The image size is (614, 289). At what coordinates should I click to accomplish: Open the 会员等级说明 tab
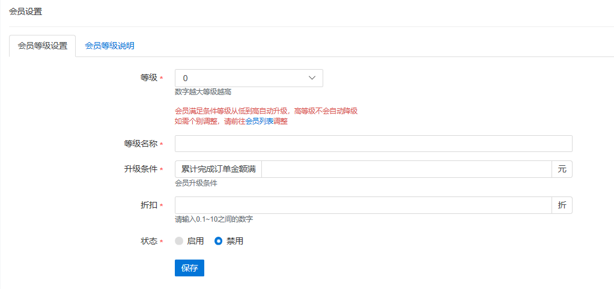coord(109,46)
